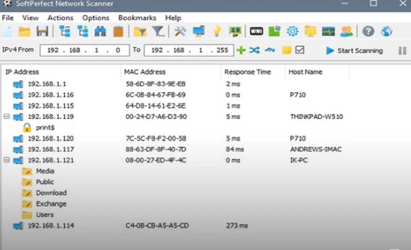Click the light bulb toolbar icon

[217, 32]
